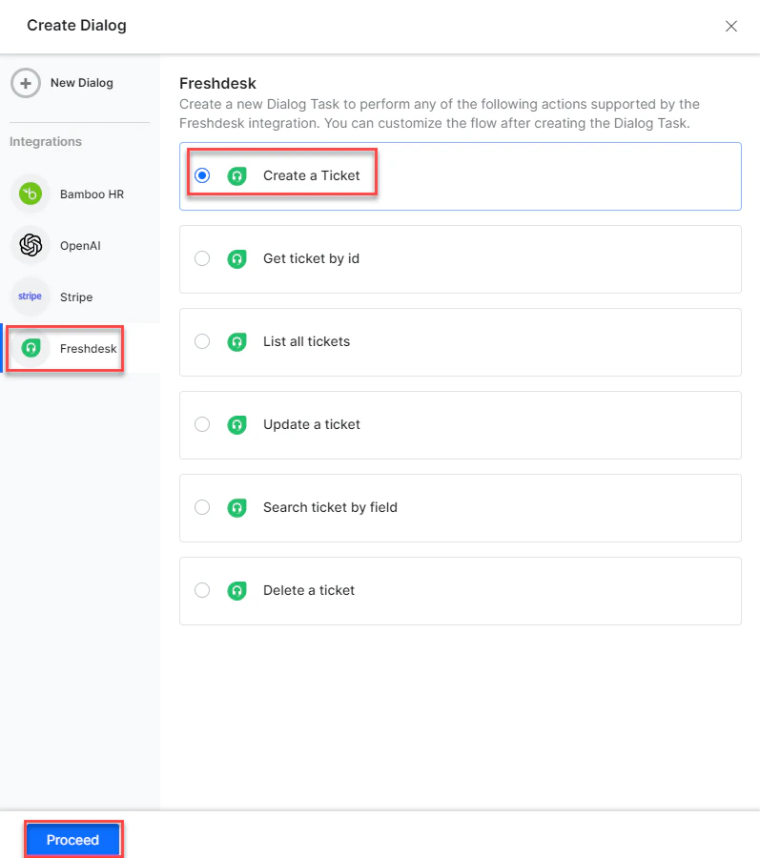The height and width of the screenshot is (858, 760).
Task: Select the Search ticket by field radio button
Action: point(202,507)
